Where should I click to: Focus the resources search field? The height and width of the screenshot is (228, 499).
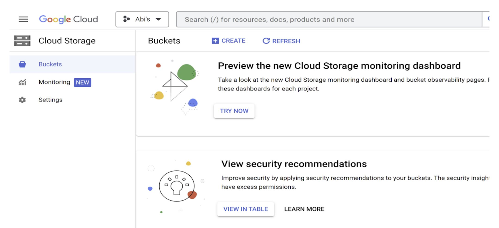329,19
